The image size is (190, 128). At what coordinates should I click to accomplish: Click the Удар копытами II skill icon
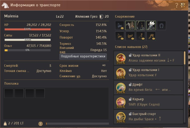[x=121, y=58]
